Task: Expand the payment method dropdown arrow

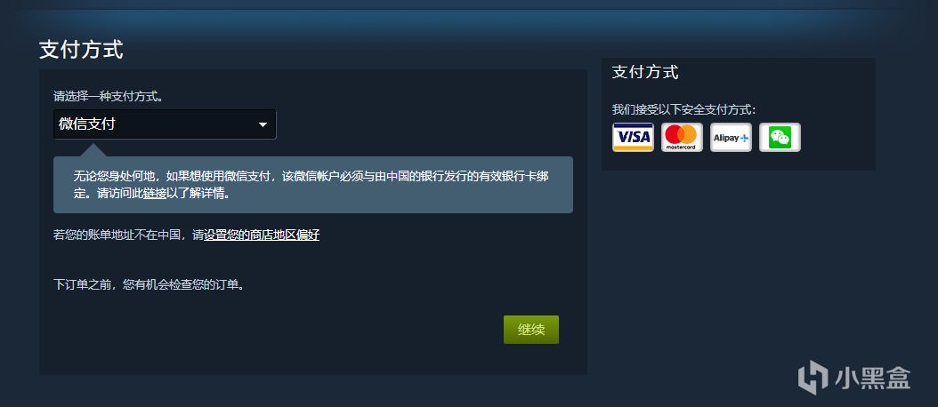Action: pos(263,125)
